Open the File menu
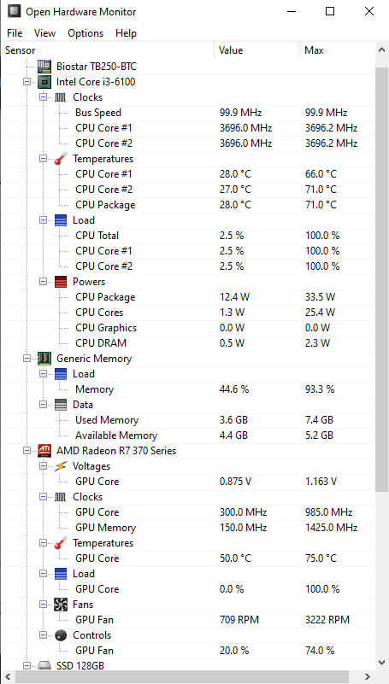This screenshot has height=684, width=389. coord(15,33)
